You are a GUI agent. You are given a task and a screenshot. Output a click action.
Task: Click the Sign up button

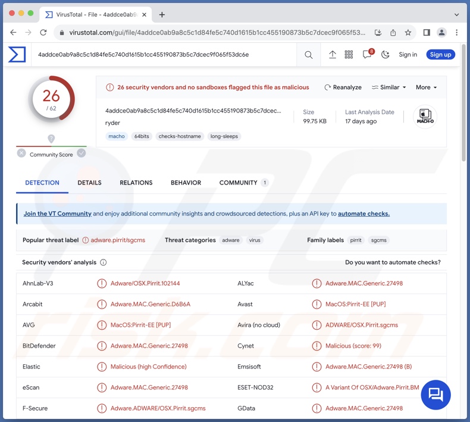[x=440, y=55]
